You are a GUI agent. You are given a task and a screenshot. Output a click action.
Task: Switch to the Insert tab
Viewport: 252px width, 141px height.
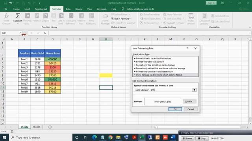tap(27, 9)
